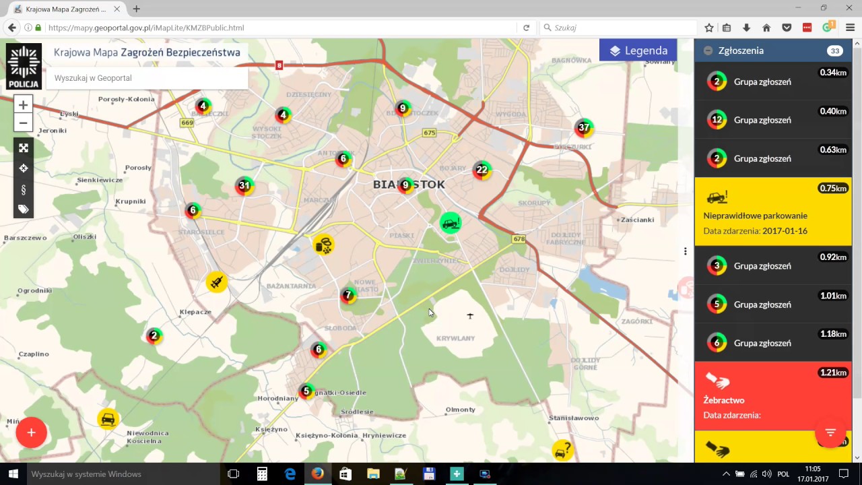The image size is (862, 485).
Task: Open the Grupa zgłoszeń item at 0.63km
Action: (773, 158)
